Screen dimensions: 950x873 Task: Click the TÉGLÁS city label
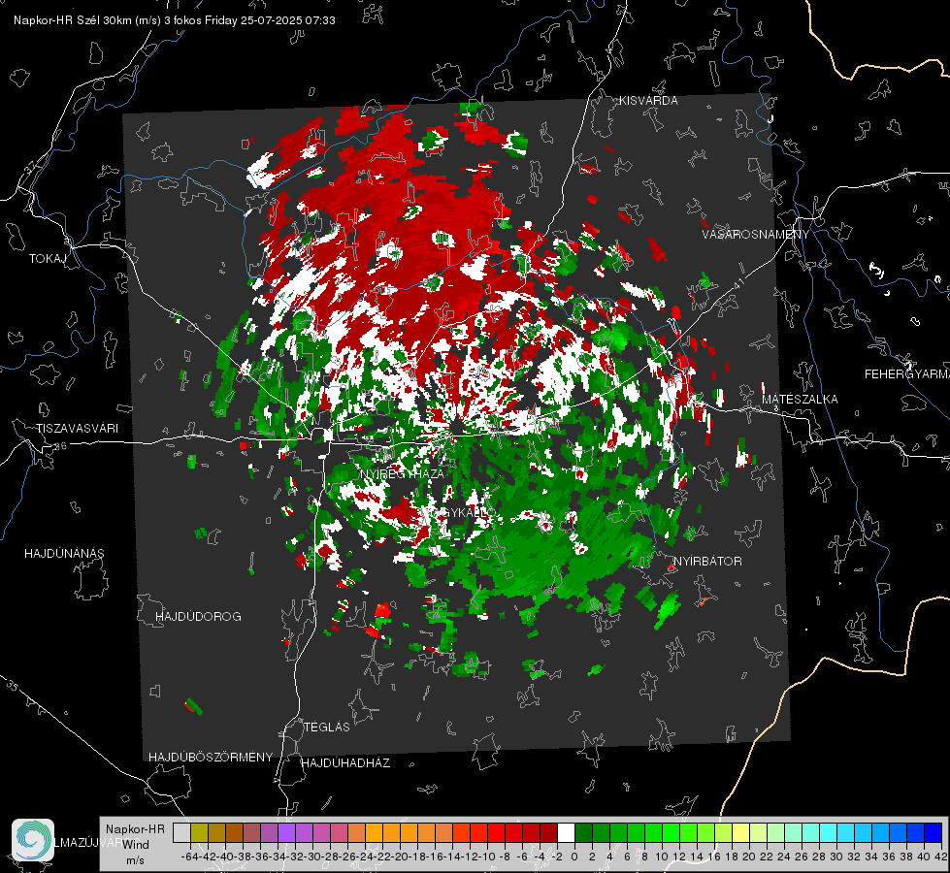click(x=327, y=727)
